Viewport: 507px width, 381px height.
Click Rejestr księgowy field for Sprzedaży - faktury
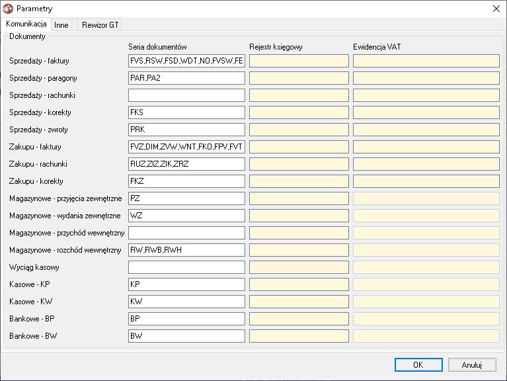pos(298,61)
